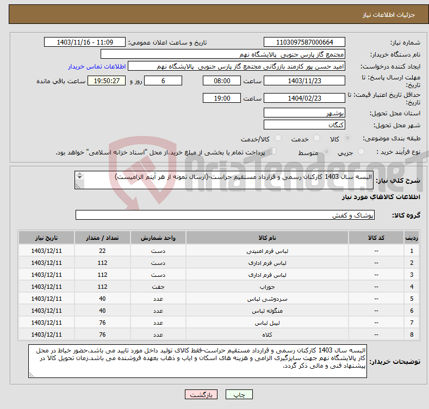Select item name سردوشی لباس
This screenshot has height=409, width=429.
click(267, 299)
